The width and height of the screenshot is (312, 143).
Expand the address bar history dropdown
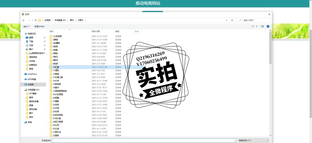pyautogui.click(x=227, y=20)
